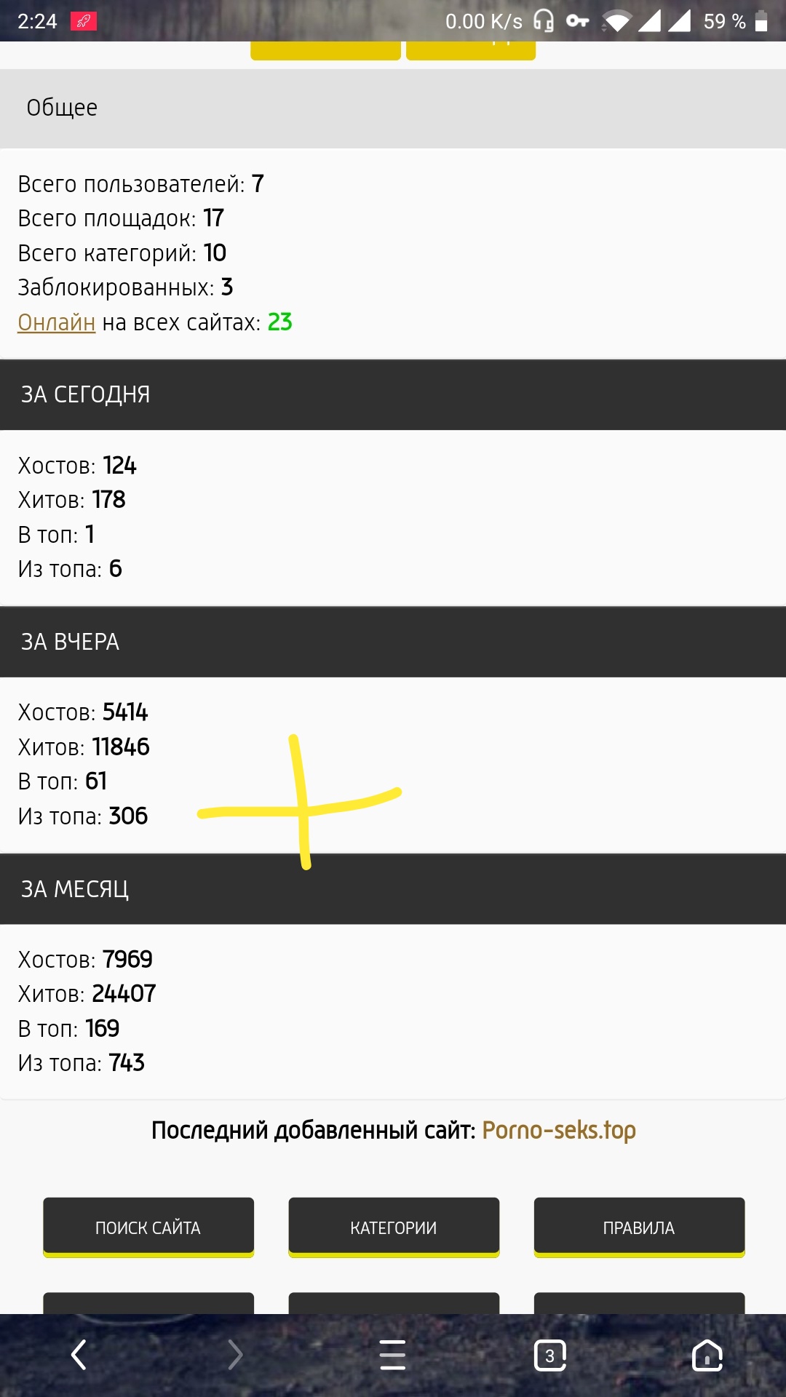Select the ЗА МЕСЯЦ section header
This screenshot has width=786, height=1397.
tap(393, 889)
